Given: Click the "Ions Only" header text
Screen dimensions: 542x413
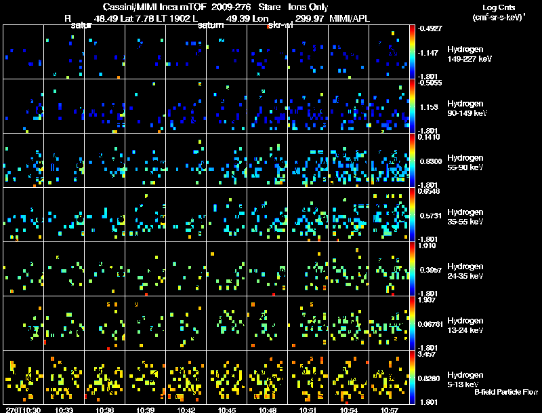Looking at the screenshot, I should pos(308,7).
